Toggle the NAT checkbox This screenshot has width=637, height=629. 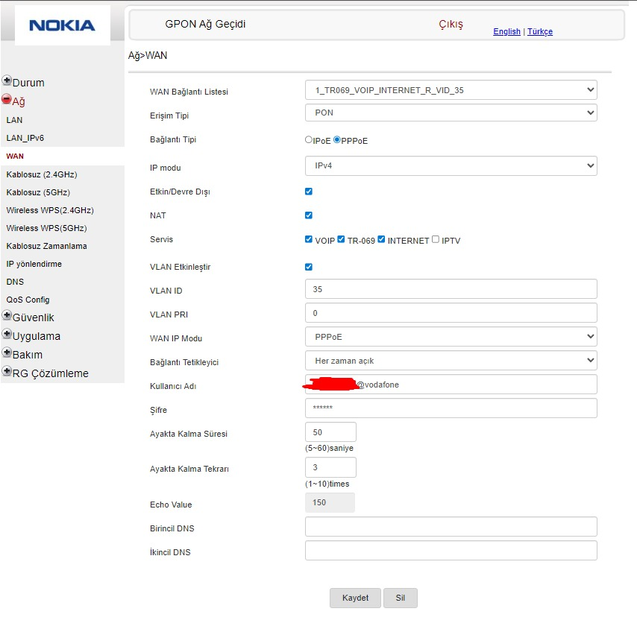pos(309,215)
